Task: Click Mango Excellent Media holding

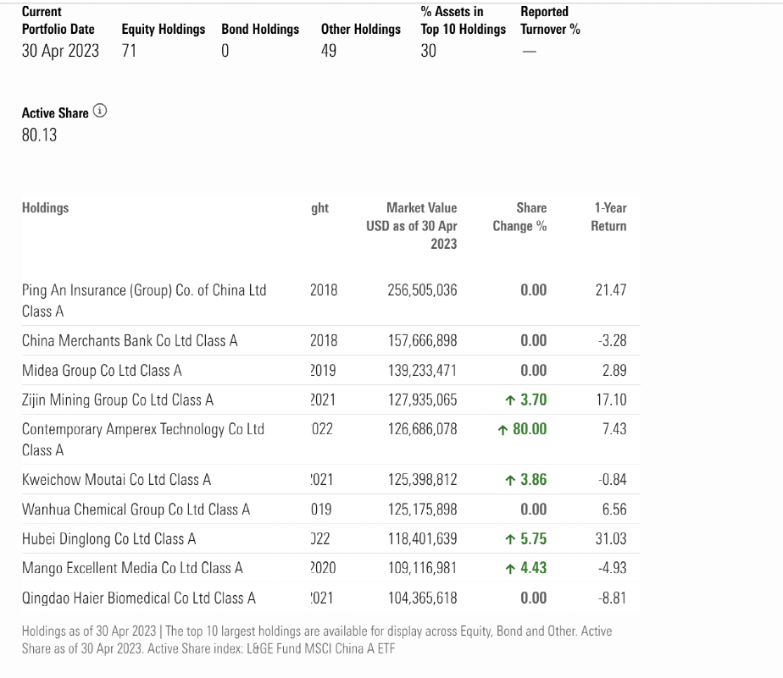Action: 132,568
